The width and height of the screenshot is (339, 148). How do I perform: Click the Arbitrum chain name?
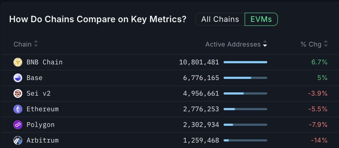tap(42, 140)
